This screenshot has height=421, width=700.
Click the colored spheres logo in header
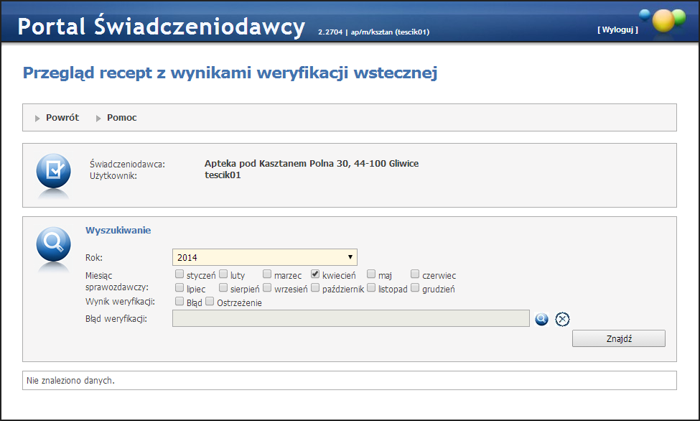pos(663,20)
